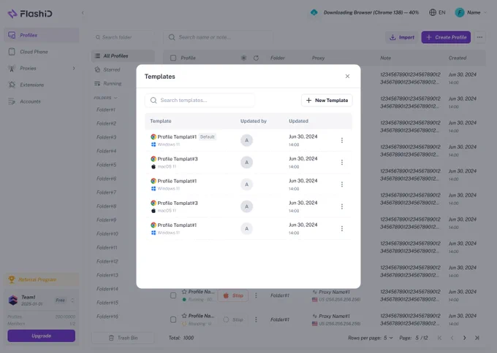Image resolution: width=497 pixels, height=353 pixels.
Task: Click the user avatar F icon
Action: click(x=460, y=12)
